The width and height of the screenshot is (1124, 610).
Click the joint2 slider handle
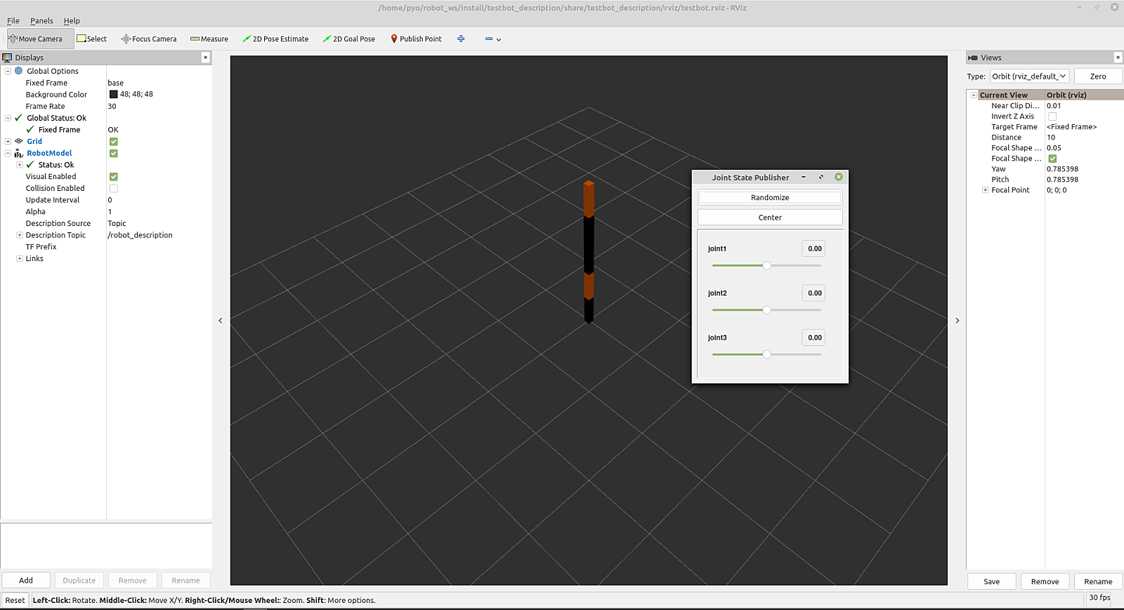click(x=767, y=310)
